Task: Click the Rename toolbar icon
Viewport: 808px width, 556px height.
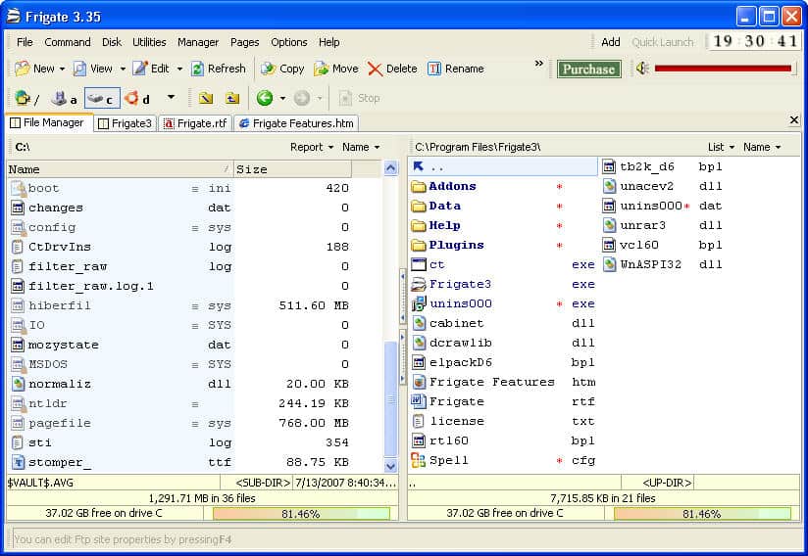Action: pyautogui.click(x=434, y=69)
